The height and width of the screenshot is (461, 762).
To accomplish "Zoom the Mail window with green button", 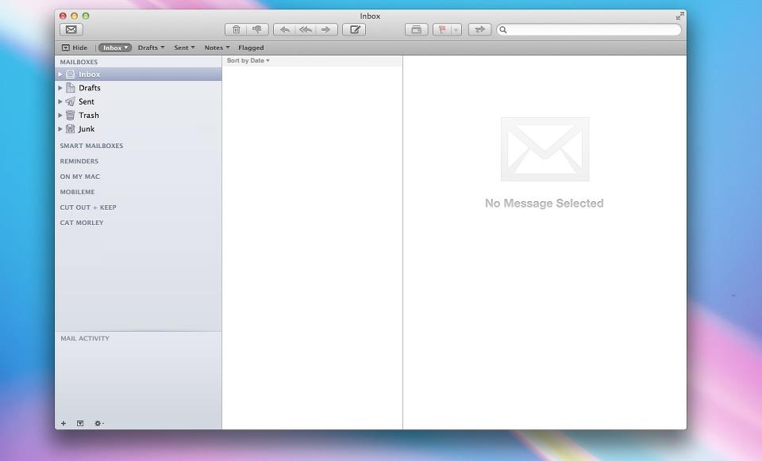I will 86,16.
